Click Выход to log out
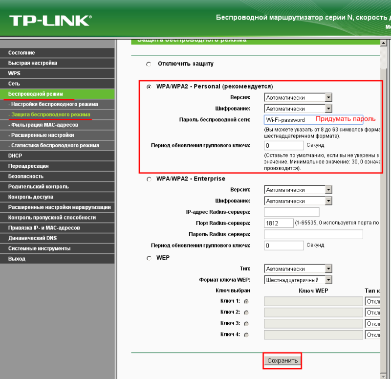Image resolution: width=391 pixels, height=379 pixels. coord(57,259)
